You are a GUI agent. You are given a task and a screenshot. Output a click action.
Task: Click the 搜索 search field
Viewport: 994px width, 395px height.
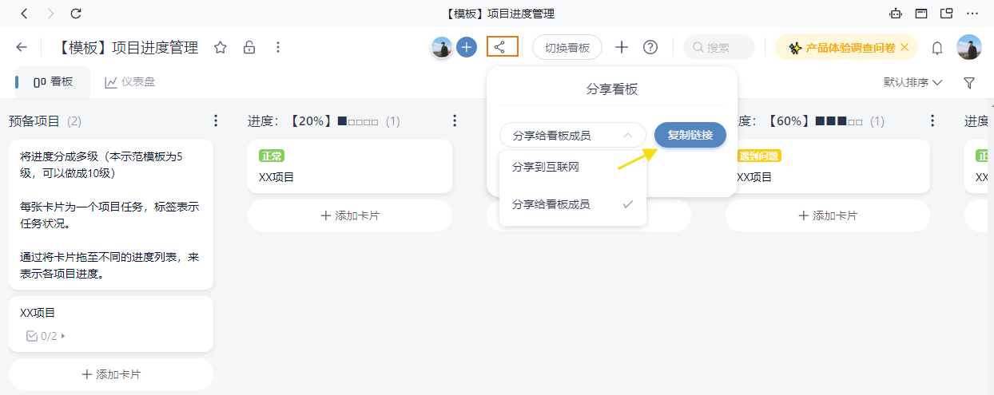[x=719, y=48]
